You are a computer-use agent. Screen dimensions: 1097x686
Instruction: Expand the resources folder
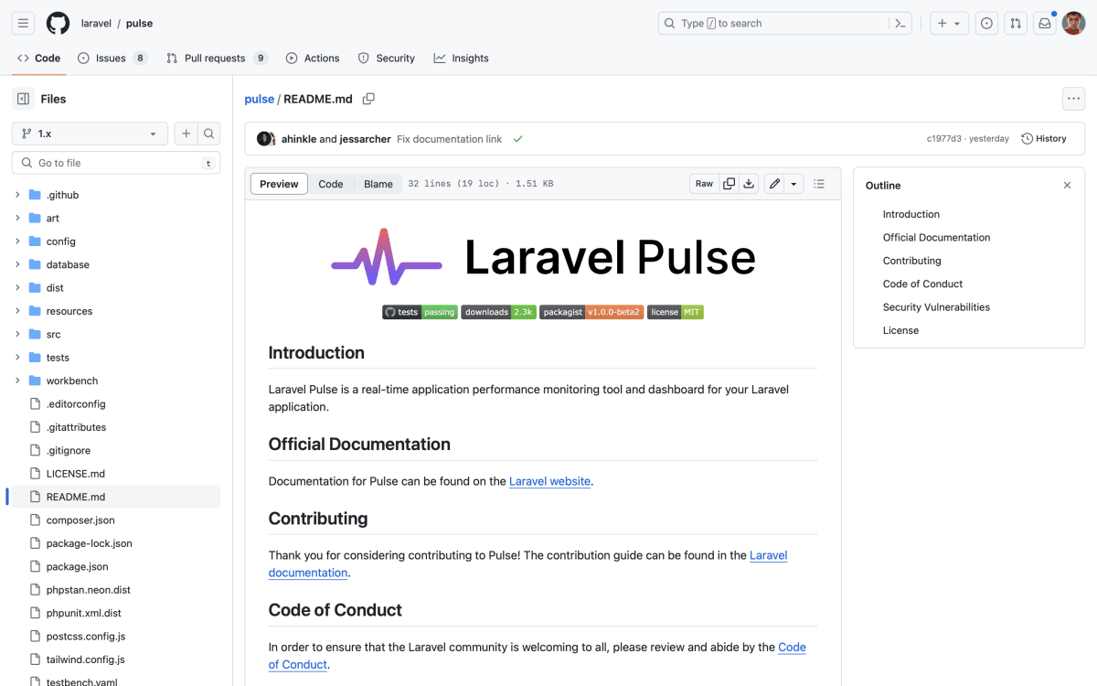(17, 311)
